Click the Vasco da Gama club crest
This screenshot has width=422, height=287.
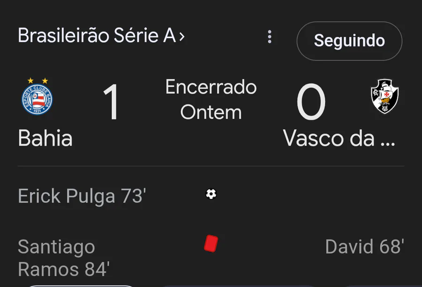(384, 96)
